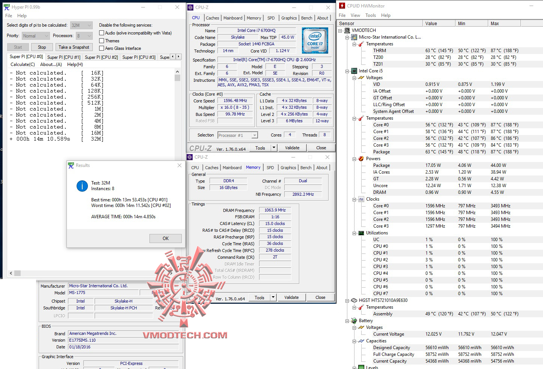543x369 pixels.
Task: Click the Super PI tab strip right arrow
Action: tap(179, 57)
